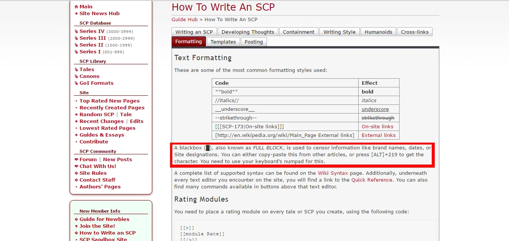Click the home icon beside Main
509x241 pixels.
click(x=76, y=7)
